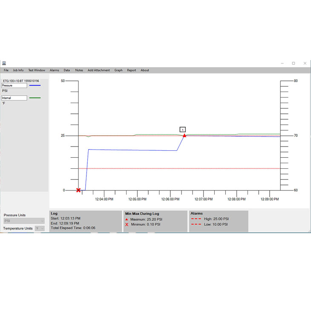
Task: Click Add Attachment in the menu bar
Action: tap(99, 70)
